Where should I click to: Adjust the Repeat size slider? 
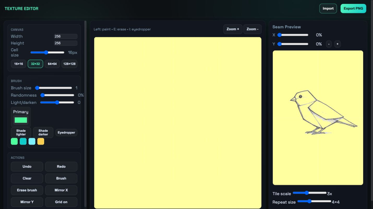pos(314,201)
